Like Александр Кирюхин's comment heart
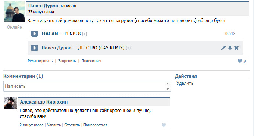This screenshot has height=136, width=254. (x=164, y=125)
